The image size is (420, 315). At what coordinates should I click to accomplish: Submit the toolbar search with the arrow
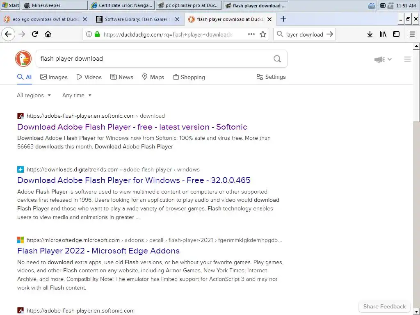330,34
